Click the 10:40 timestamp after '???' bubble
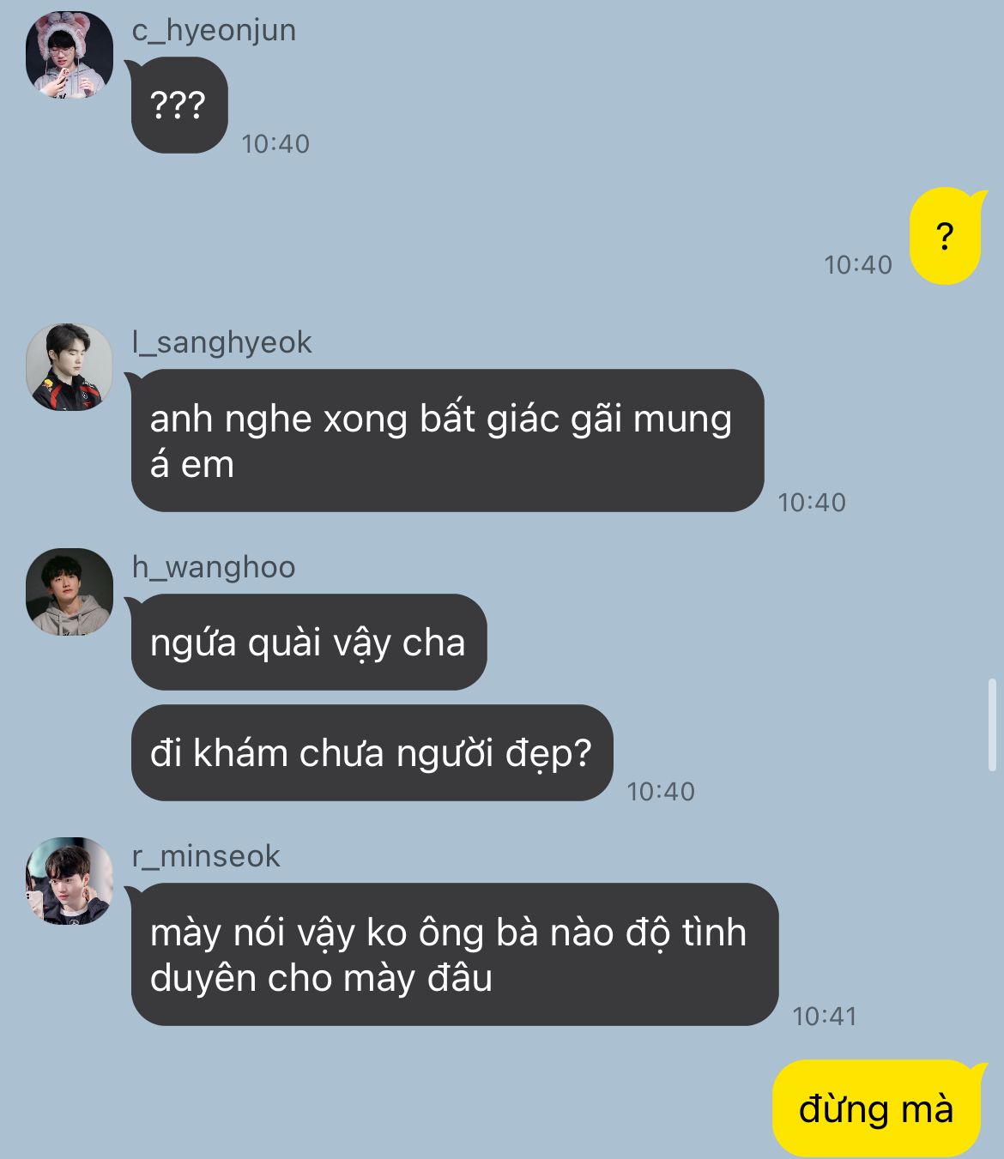Image resolution: width=1004 pixels, height=1159 pixels. [x=275, y=144]
